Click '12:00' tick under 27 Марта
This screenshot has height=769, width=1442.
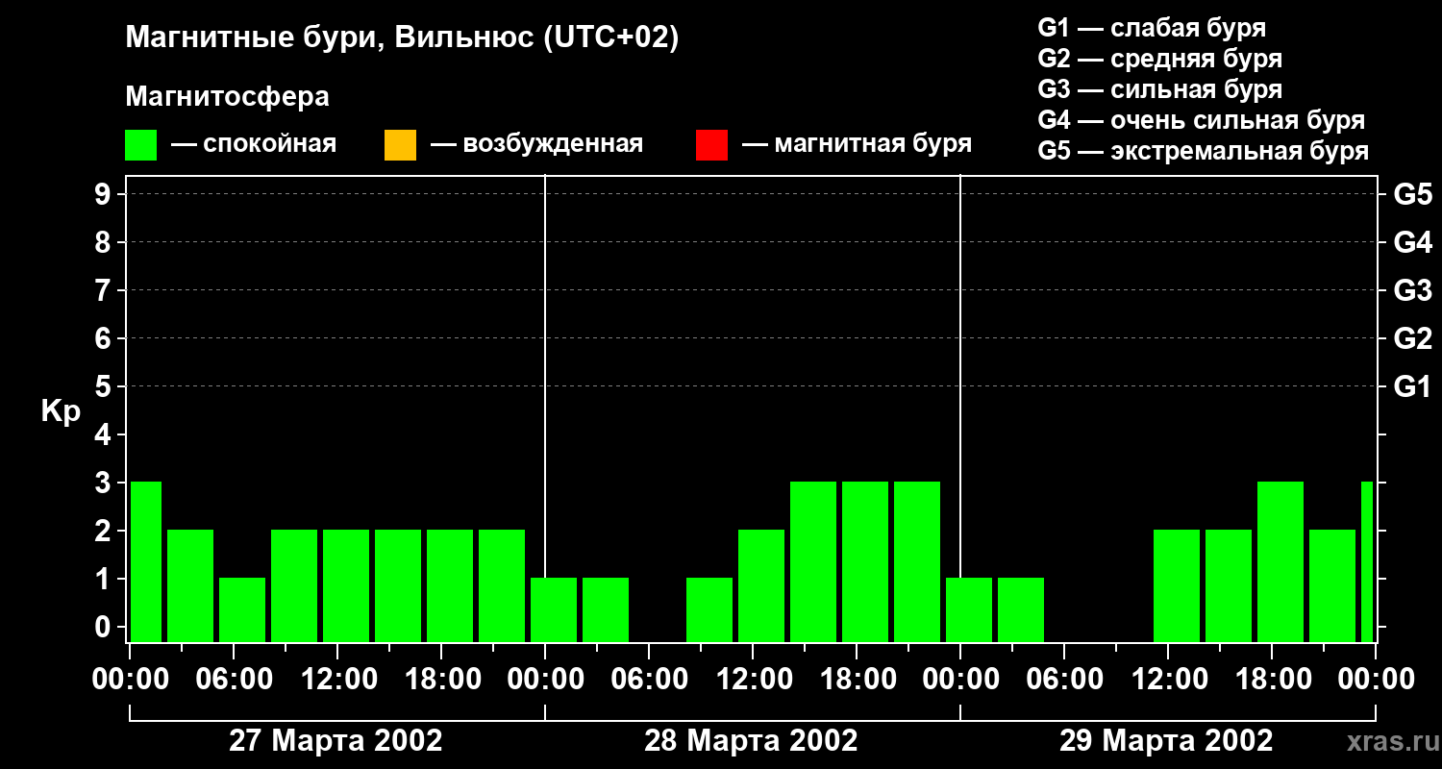point(337,679)
